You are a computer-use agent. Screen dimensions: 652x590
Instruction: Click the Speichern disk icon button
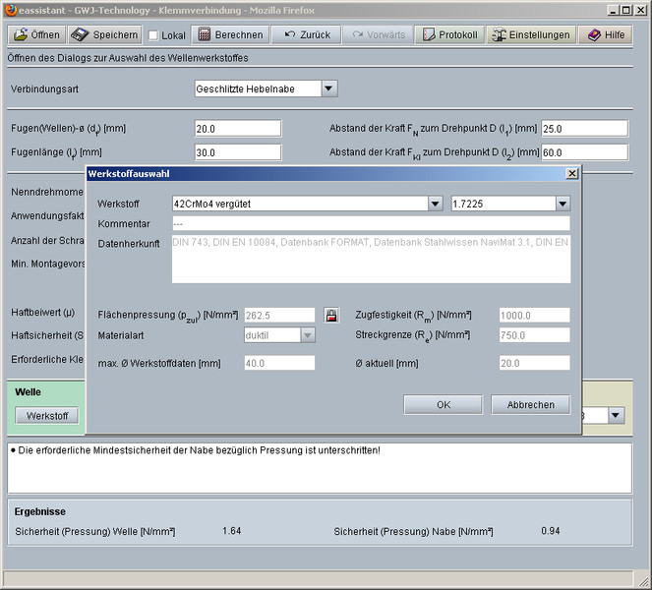tap(104, 34)
